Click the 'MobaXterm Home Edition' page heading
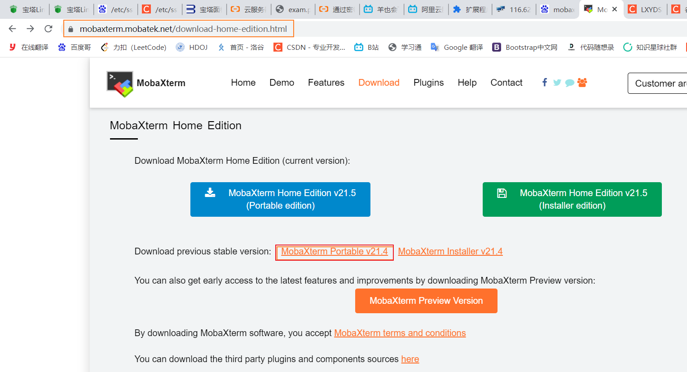 coord(176,126)
